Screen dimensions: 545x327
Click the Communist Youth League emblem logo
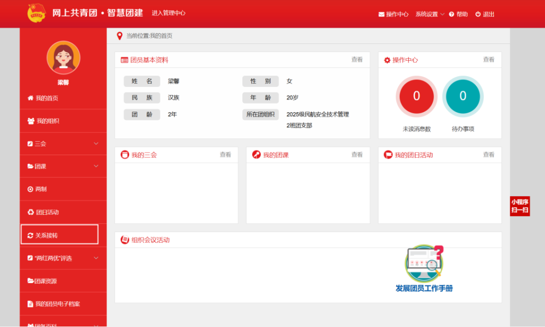tap(36, 13)
